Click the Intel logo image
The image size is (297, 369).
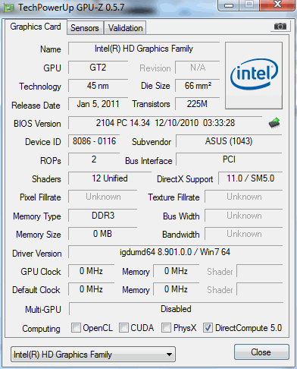pos(254,76)
